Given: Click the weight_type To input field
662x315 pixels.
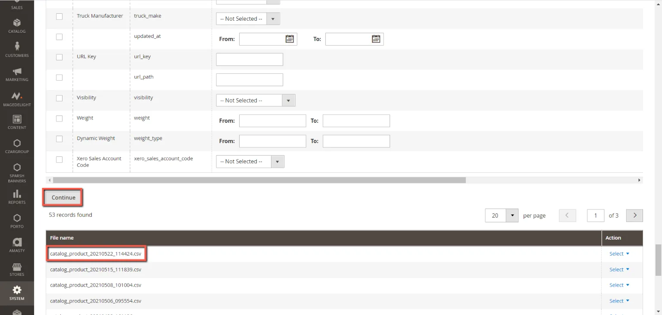Looking at the screenshot, I should pos(356,141).
